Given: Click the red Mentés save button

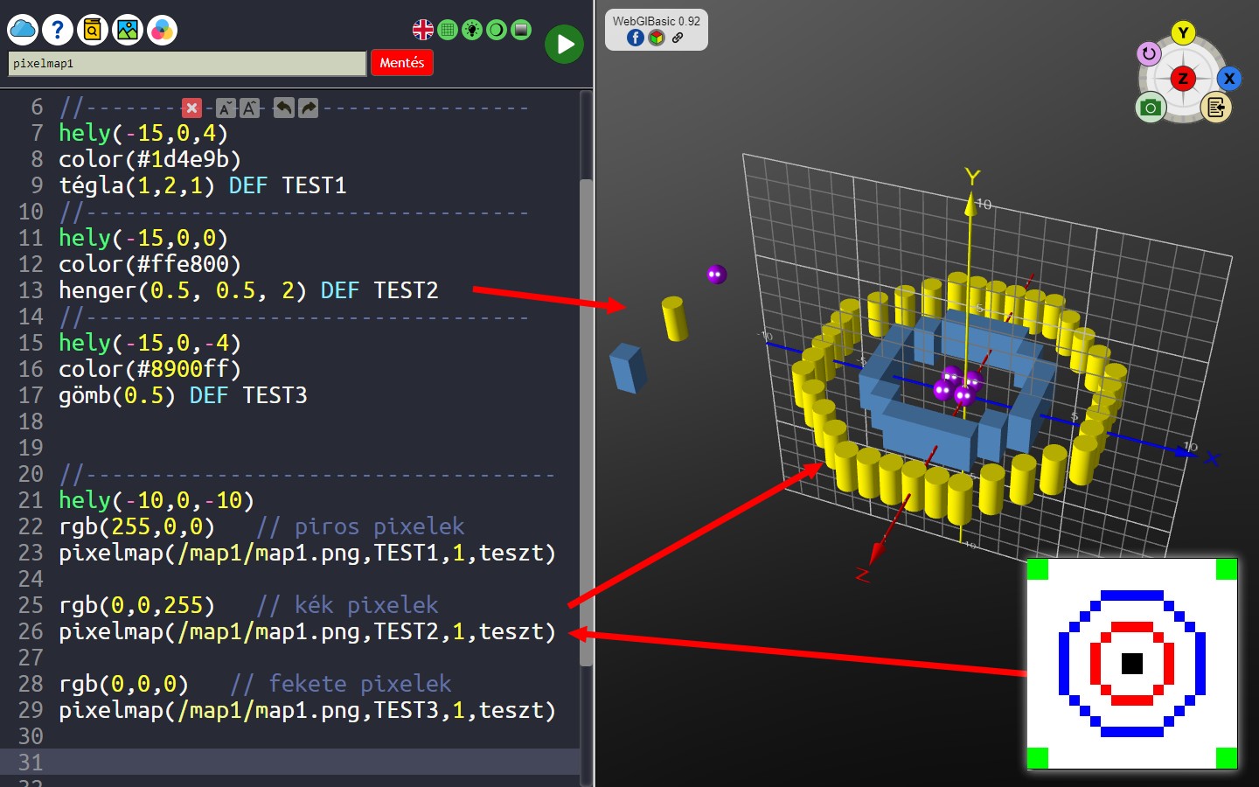Looking at the screenshot, I should pyautogui.click(x=402, y=63).
